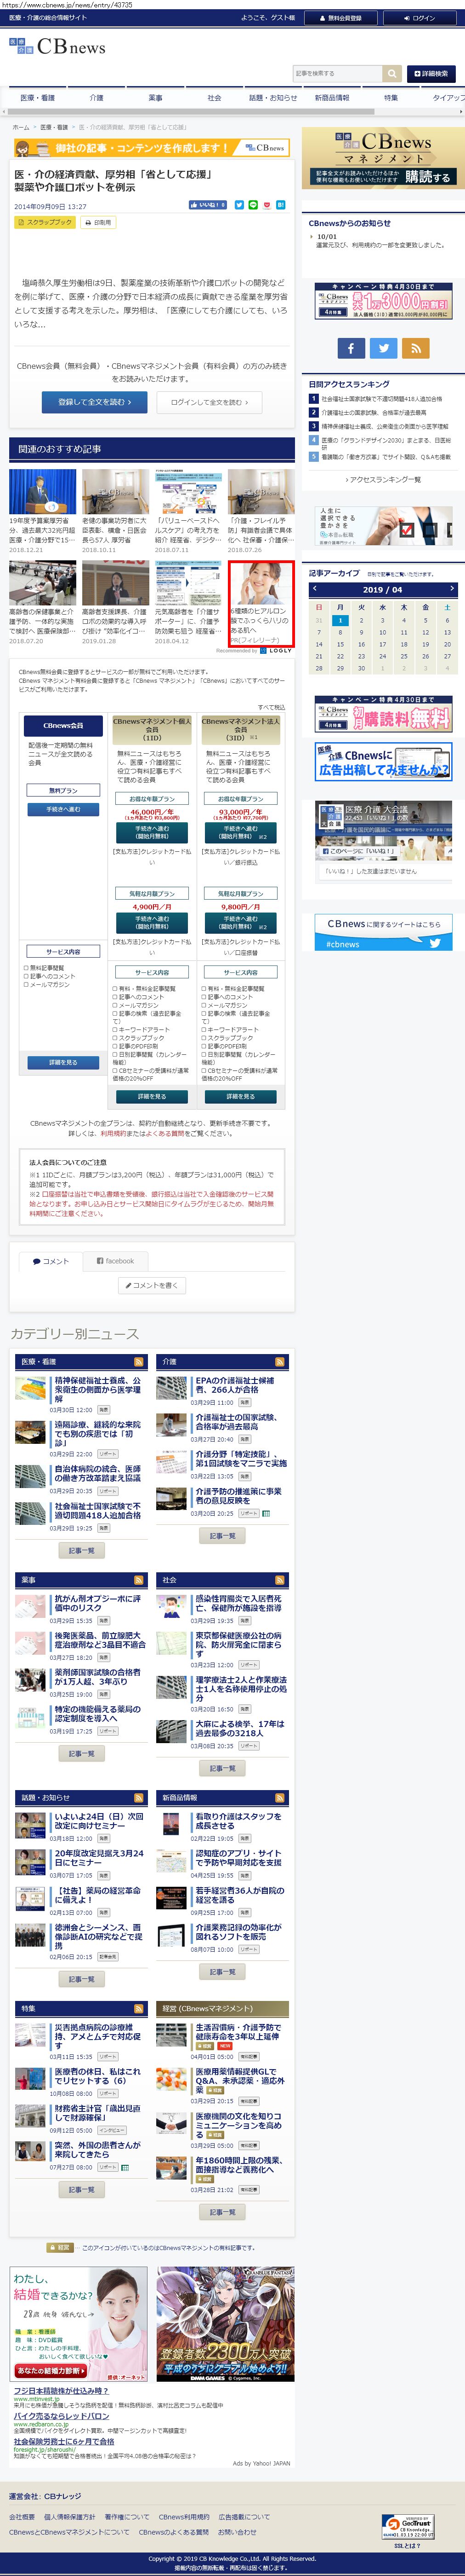Open the Facebook page icon in sidebar
Screen dimensions: 465x2576
350,347
